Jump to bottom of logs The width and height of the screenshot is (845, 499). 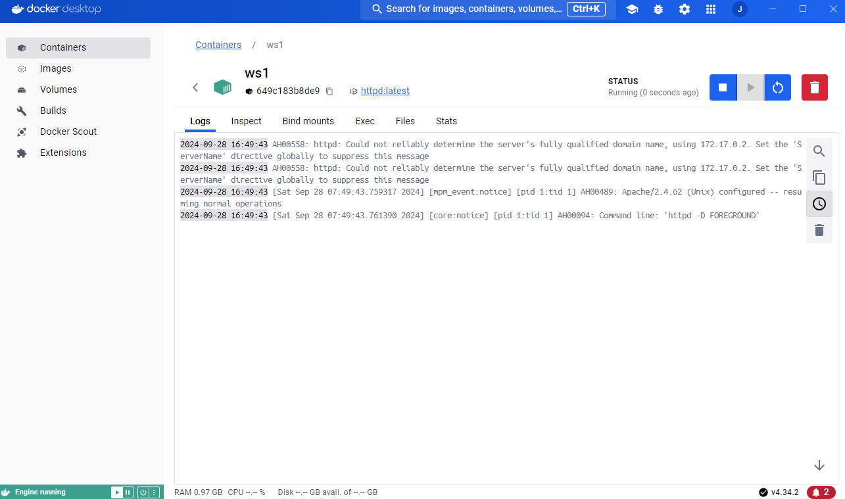pyautogui.click(x=819, y=465)
